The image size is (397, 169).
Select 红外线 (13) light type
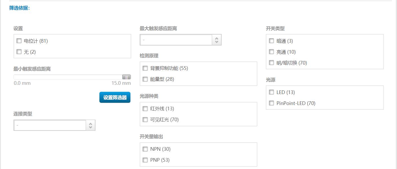(x=145, y=108)
